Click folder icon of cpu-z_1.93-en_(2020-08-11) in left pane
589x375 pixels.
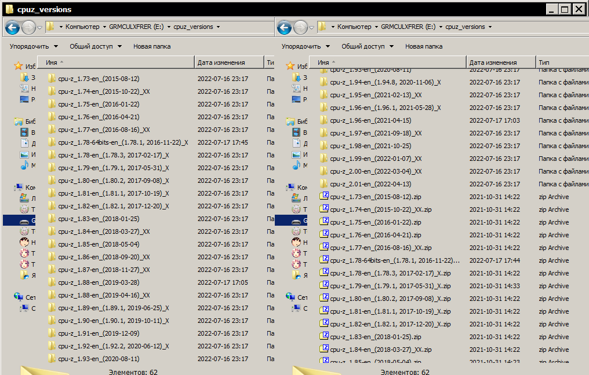[52, 358]
